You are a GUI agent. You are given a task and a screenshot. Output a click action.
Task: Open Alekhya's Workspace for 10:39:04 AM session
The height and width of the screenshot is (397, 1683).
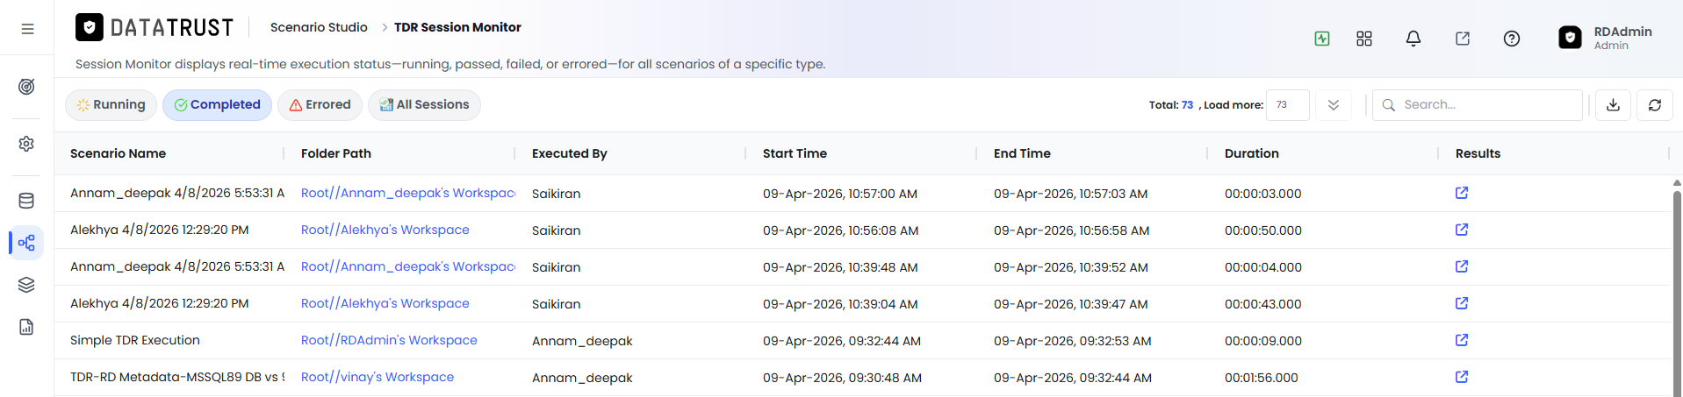pyautogui.click(x=385, y=303)
